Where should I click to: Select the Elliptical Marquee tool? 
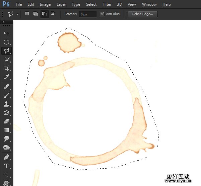pyautogui.click(x=6, y=42)
